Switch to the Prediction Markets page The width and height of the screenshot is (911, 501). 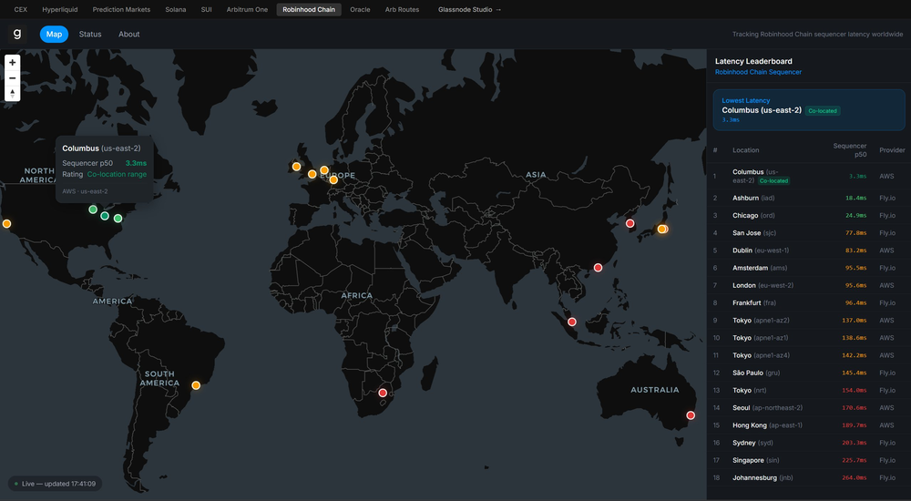(121, 9)
